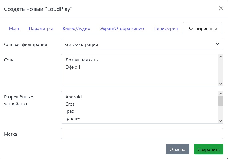Choose Iphone in allowed devices list
The image size is (228, 159).
(72, 118)
